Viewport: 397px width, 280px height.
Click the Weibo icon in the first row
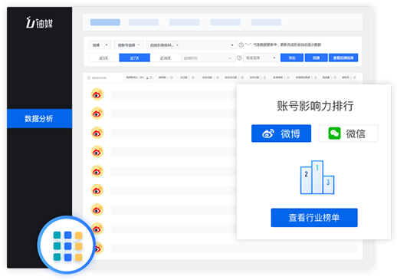click(97, 94)
